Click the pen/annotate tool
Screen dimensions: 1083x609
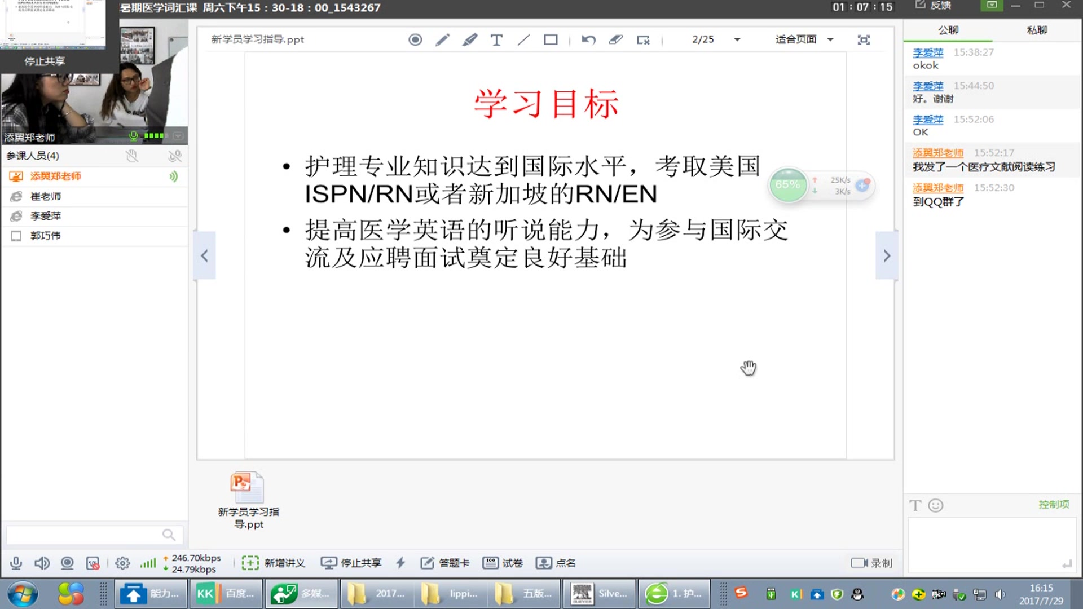pos(442,40)
